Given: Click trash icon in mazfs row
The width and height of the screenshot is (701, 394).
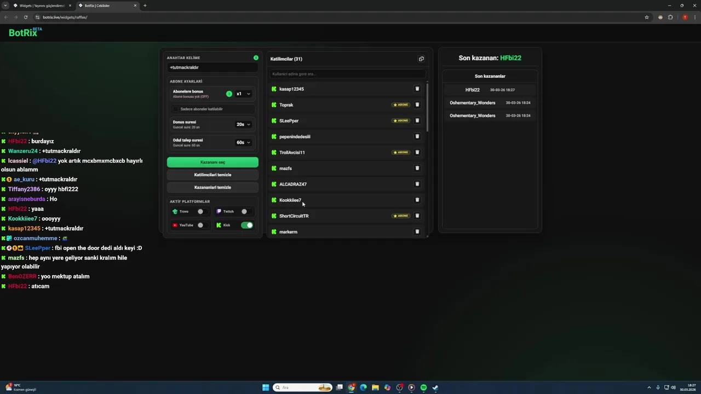Looking at the screenshot, I should click(417, 168).
